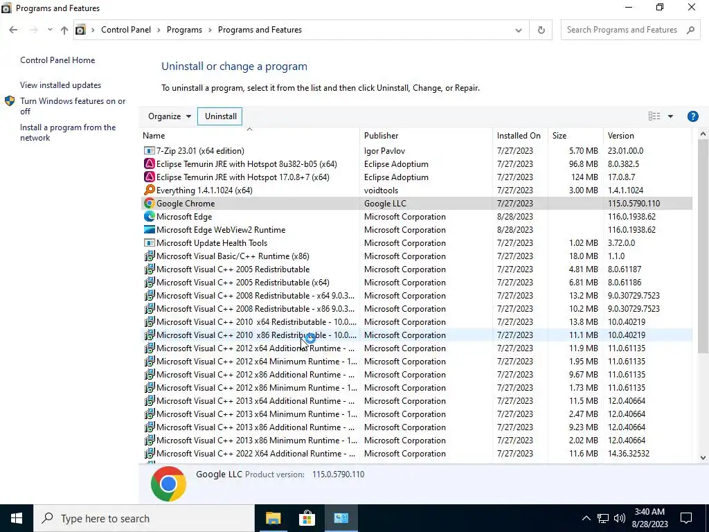Click the large Chrome logo in details pane
709x532 pixels.
[168, 484]
